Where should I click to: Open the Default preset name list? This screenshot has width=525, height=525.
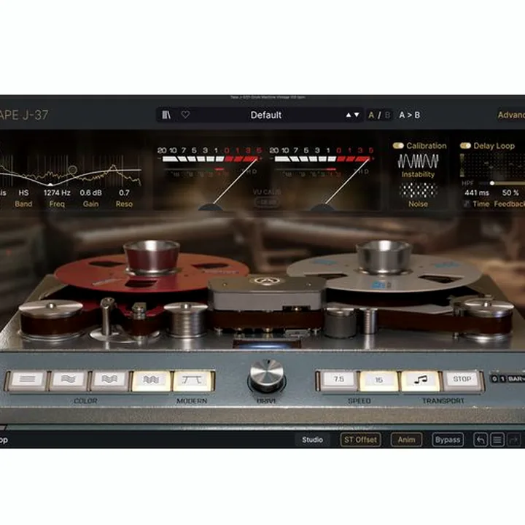coord(266,115)
